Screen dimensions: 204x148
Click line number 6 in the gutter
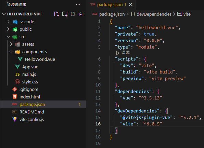click(99, 59)
